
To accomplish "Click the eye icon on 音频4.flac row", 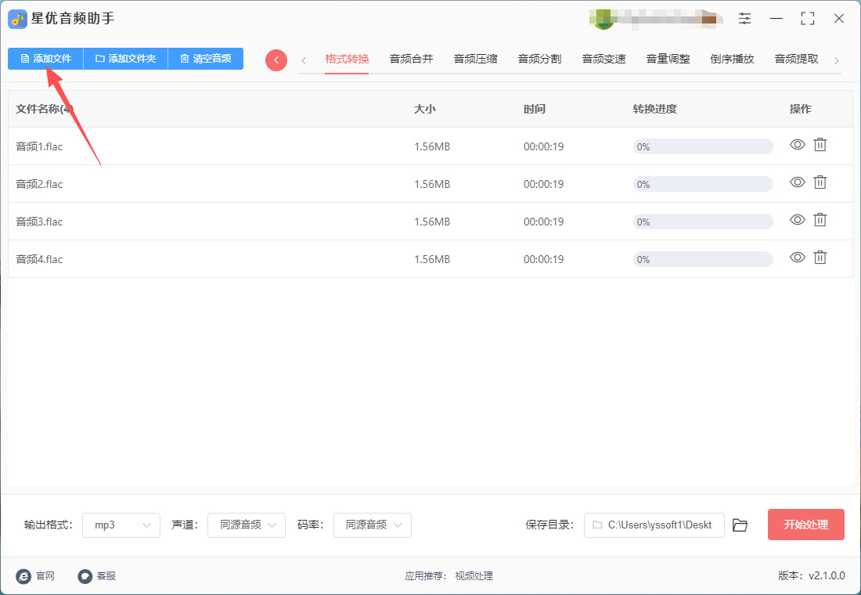I will [x=797, y=258].
